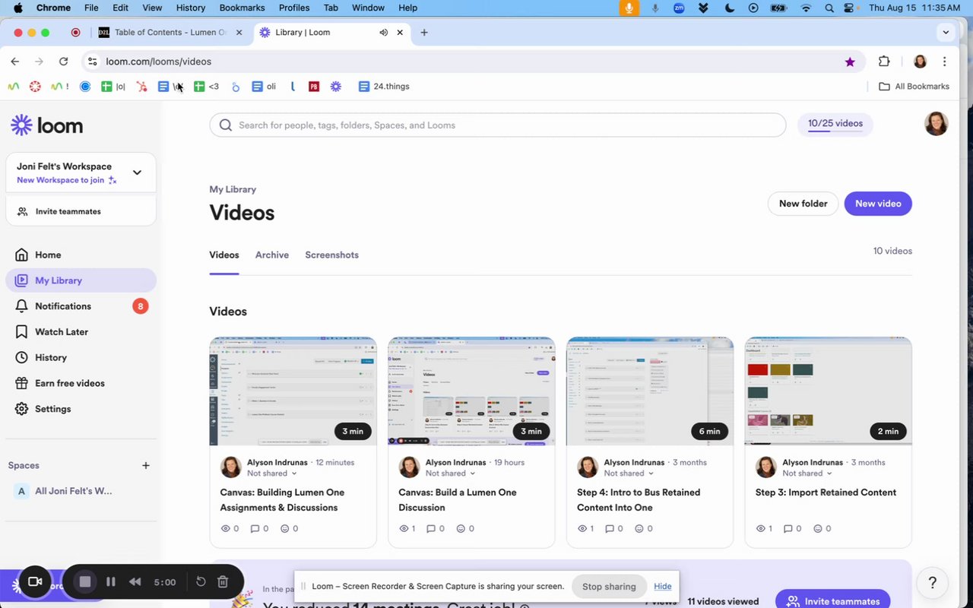Image resolution: width=973 pixels, height=608 pixels.
Task: Open the Bookmarks menu in menu bar
Action: pos(242,8)
